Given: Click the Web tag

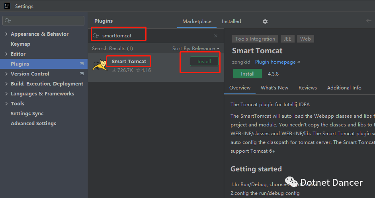Looking at the screenshot, I should point(305,39).
